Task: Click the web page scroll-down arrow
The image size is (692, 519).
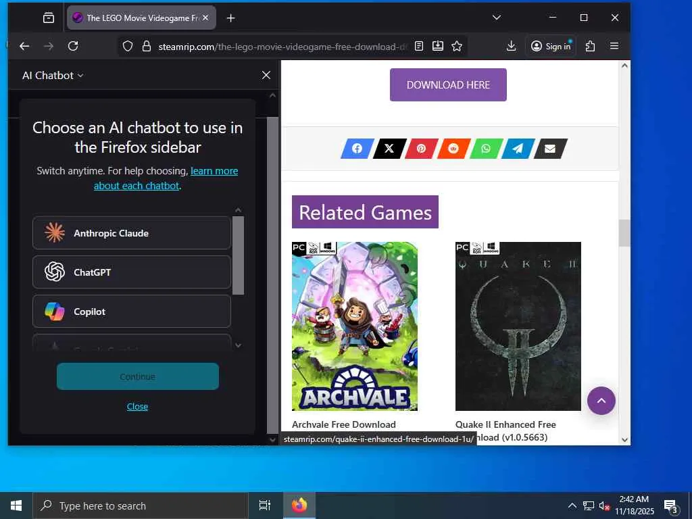Action: pyautogui.click(x=624, y=439)
